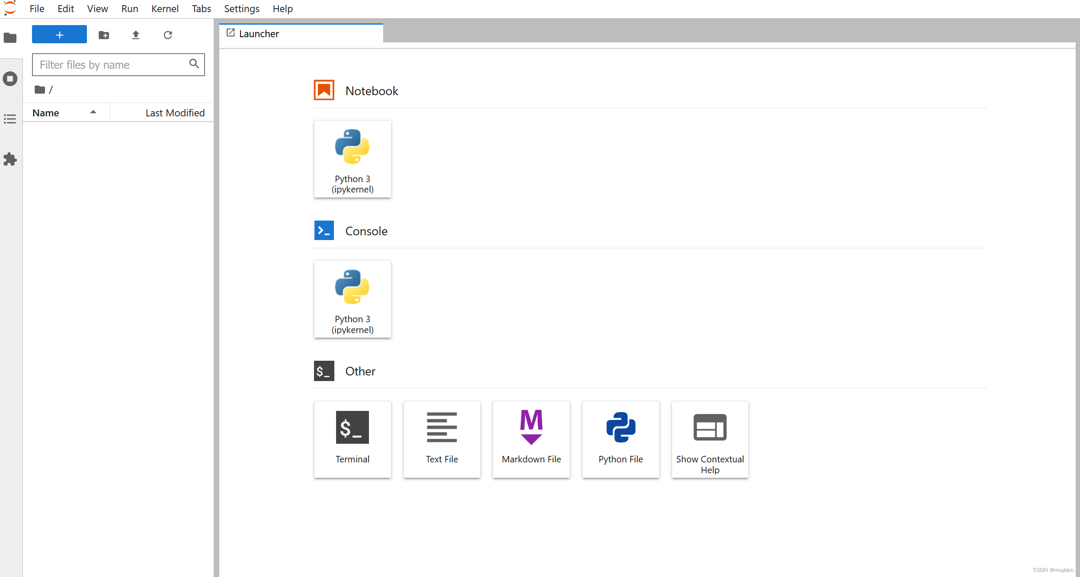Open the extension manager puzzle icon

click(x=10, y=159)
